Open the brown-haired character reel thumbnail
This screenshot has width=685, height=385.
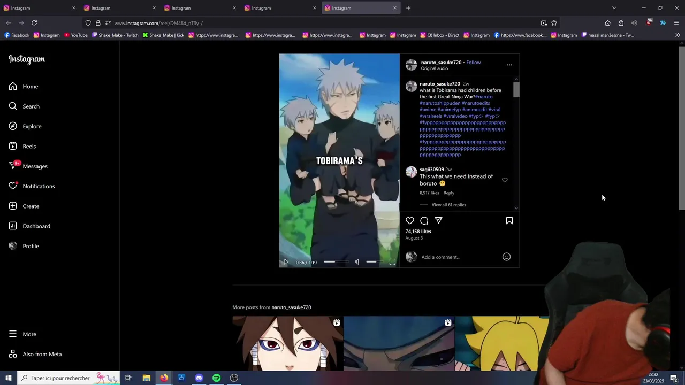point(288,343)
